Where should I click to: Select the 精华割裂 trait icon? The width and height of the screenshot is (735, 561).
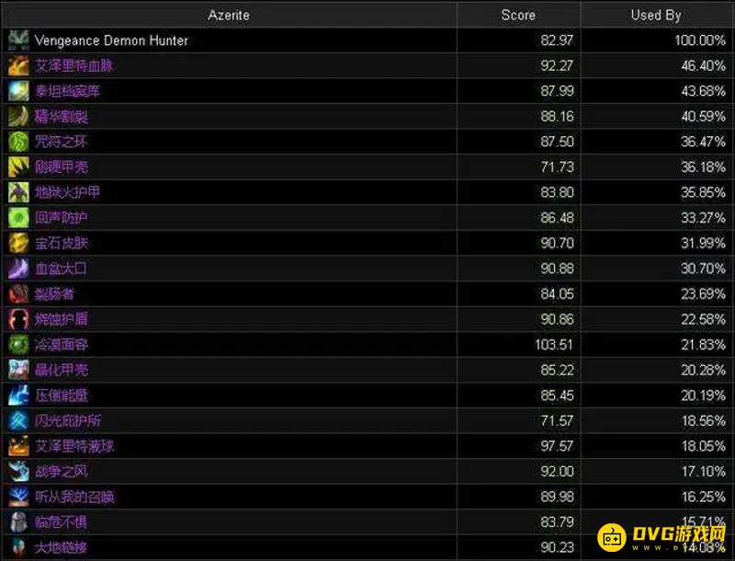click(x=18, y=116)
